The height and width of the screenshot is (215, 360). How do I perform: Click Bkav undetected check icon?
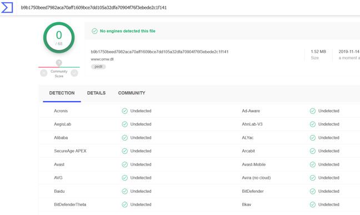313,204
